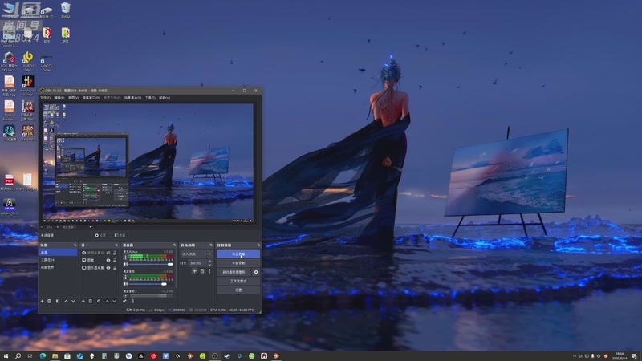Screen dimensions: 642x361
Task: Toggle lock on 显示器采集 source
Action: tap(115, 268)
